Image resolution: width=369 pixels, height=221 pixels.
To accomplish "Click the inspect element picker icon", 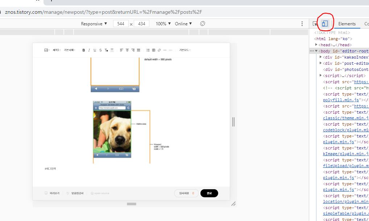I will (315, 24).
